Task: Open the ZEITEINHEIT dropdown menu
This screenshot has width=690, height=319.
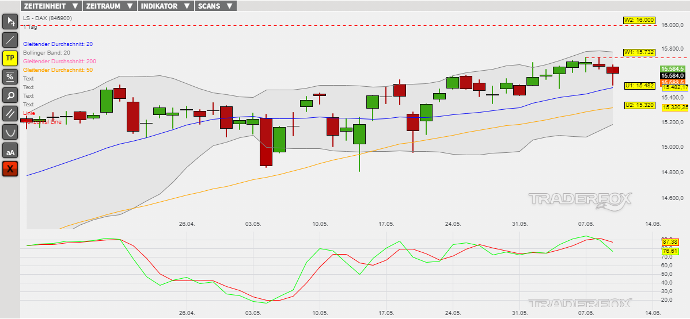Action: (51, 6)
